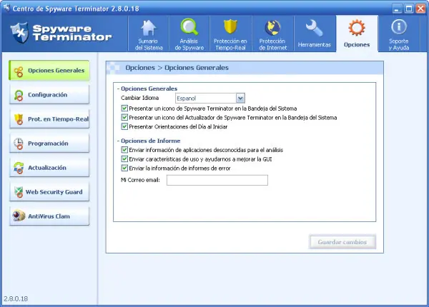Click the title bar application icon
Screen dimensions: 429x307
coord(6,8)
